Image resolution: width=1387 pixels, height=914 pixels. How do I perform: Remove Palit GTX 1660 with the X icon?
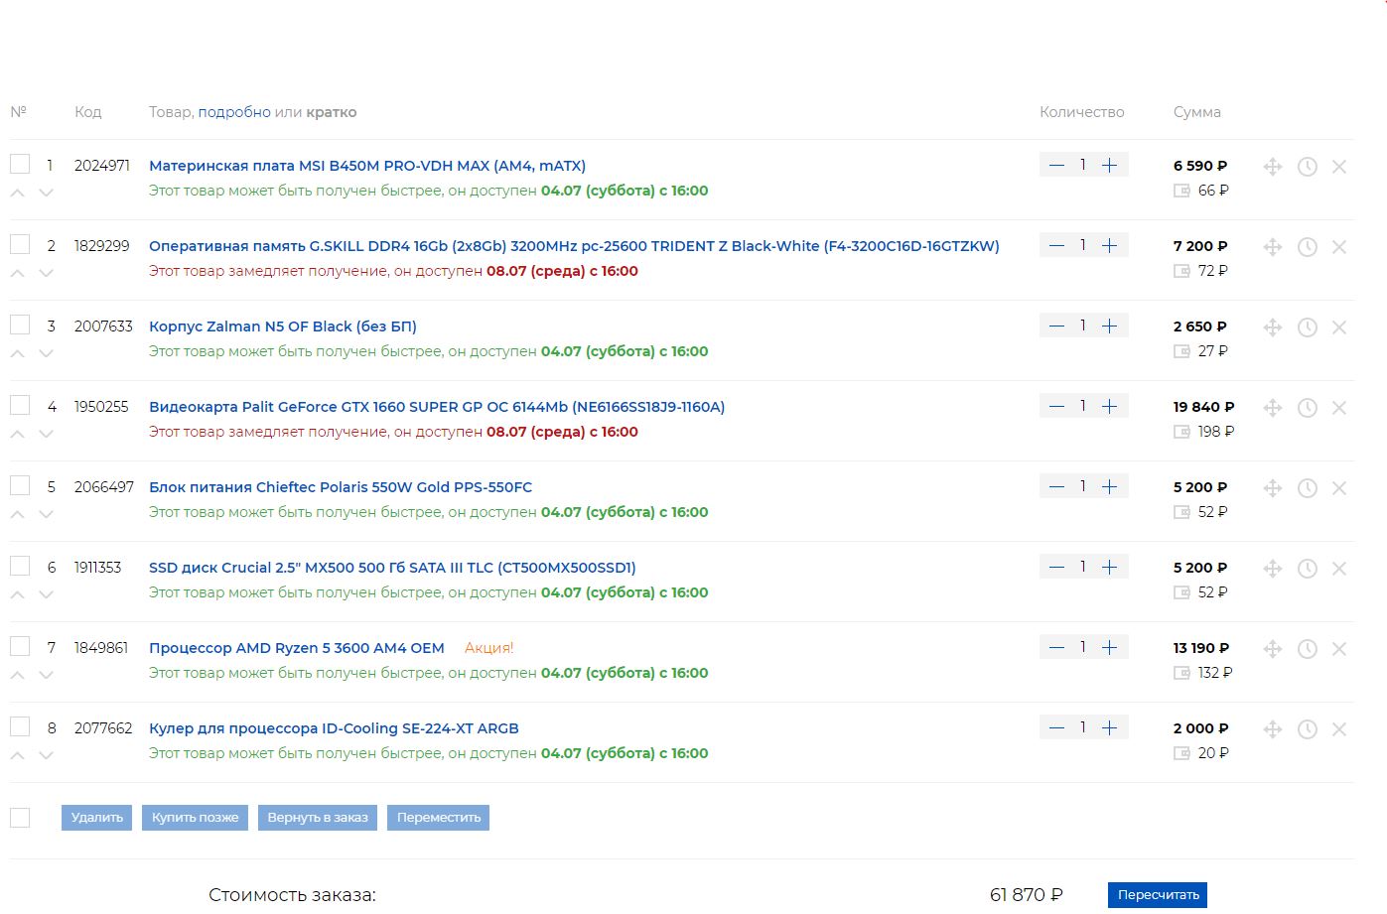click(x=1339, y=408)
